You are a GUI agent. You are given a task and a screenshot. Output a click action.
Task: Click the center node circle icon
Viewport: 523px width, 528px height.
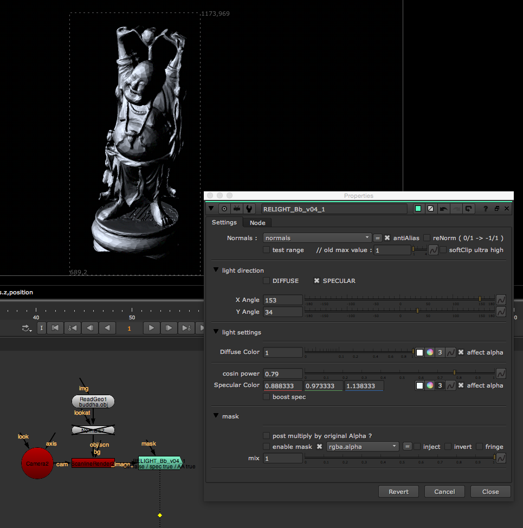pyautogui.click(x=224, y=209)
